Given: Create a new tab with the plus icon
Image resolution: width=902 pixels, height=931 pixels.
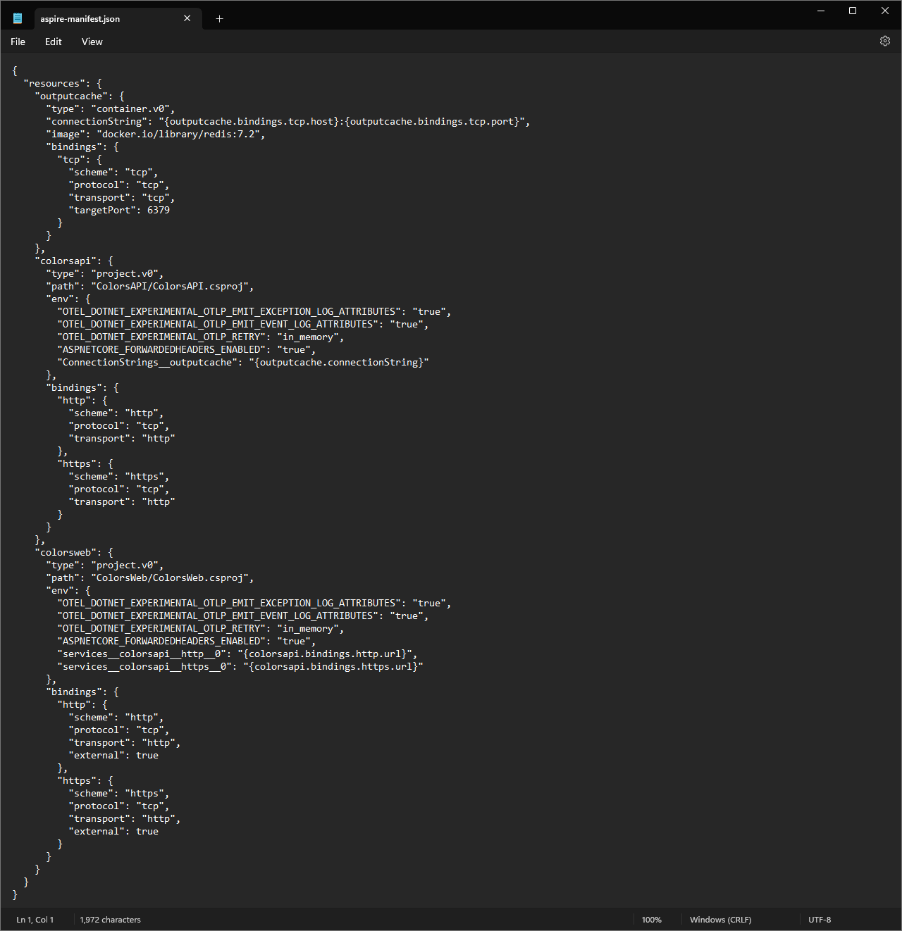Looking at the screenshot, I should (219, 19).
